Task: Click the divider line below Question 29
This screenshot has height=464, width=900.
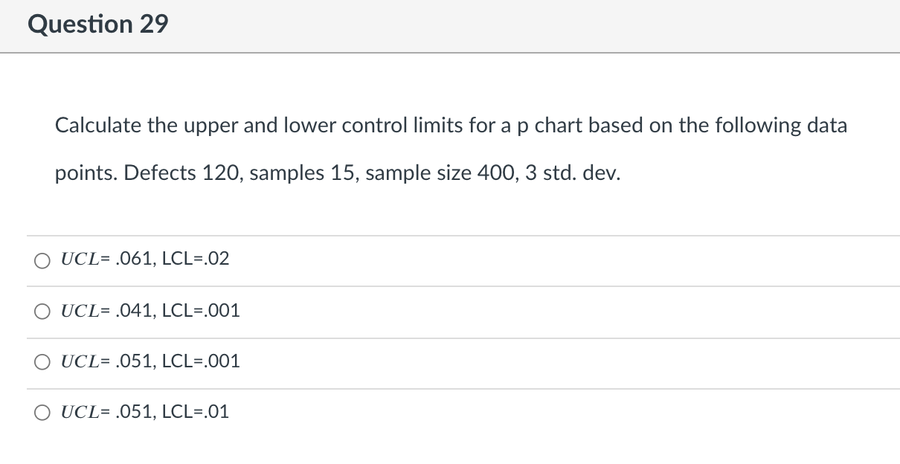Action: pos(450,52)
